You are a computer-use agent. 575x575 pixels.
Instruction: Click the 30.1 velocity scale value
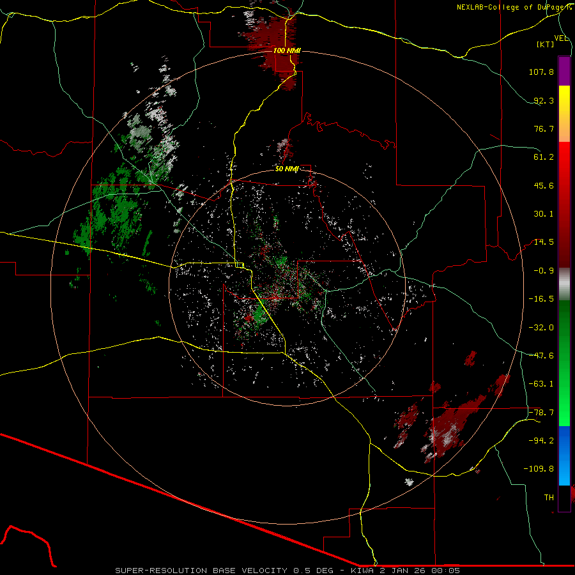click(x=544, y=214)
